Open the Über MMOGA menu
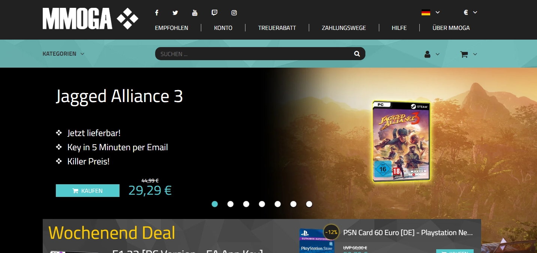The width and height of the screenshot is (537, 253). pyautogui.click(x=451, y=28)
